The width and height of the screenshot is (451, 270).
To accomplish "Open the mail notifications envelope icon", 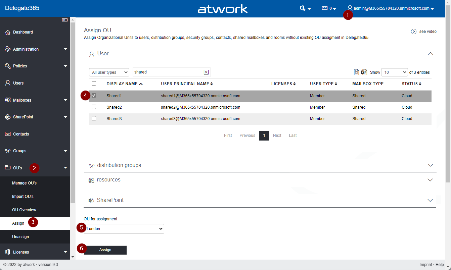I will click(324, 8).
